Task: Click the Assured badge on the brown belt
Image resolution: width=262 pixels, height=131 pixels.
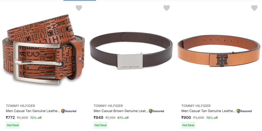Action: pyautogui.click(x=156, y=111)
